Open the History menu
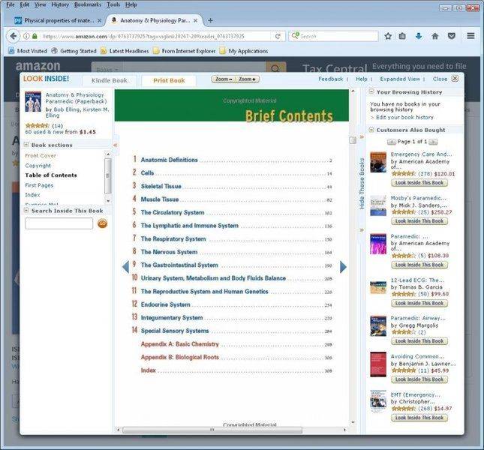 (60, 4)
